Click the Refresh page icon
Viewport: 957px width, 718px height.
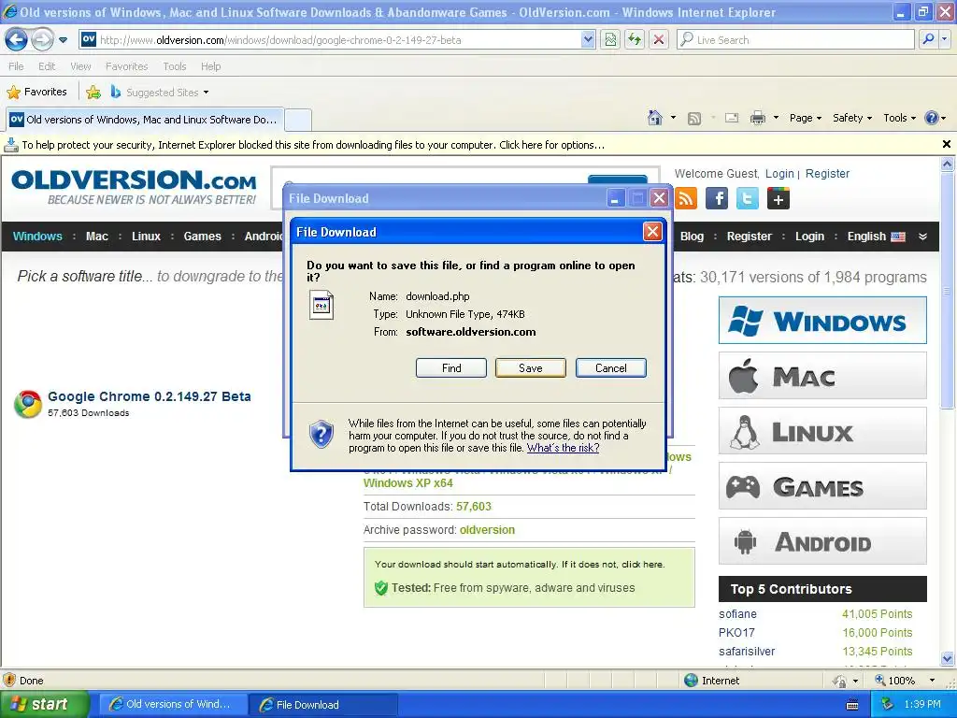click(635, 40)
